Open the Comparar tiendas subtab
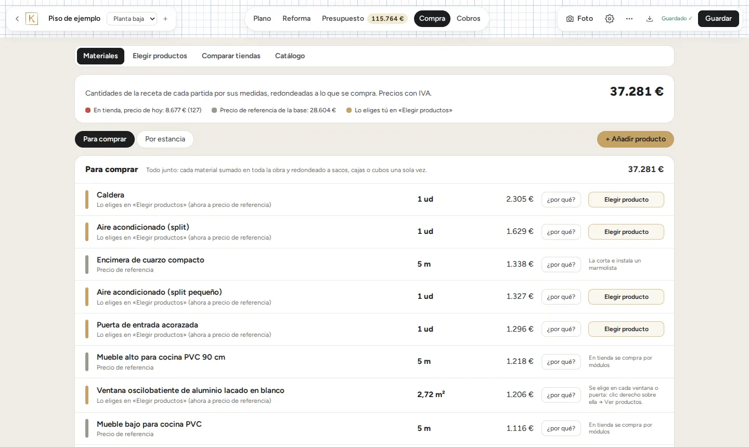The height and width of the screenshot is (447, 749). coord(231,56)
